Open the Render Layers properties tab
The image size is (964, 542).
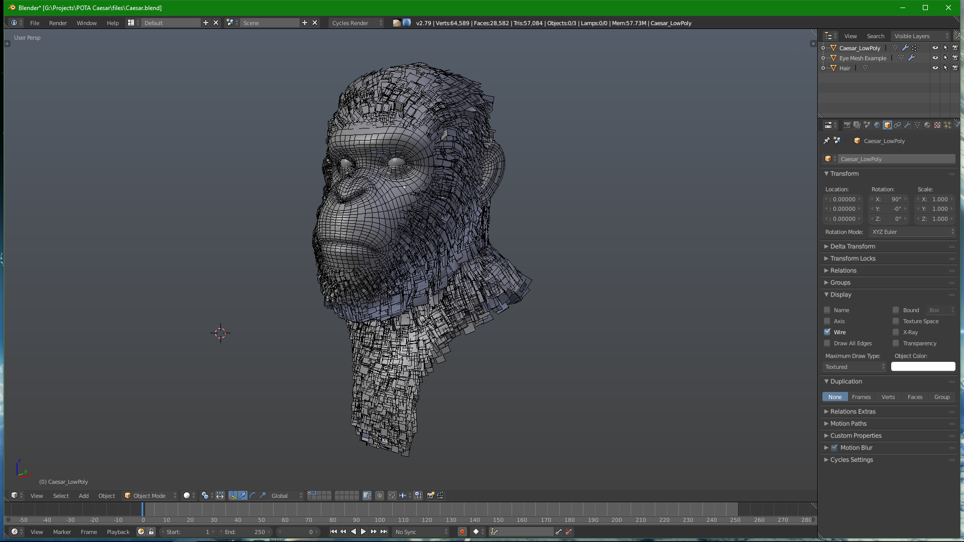[x=857, y=125]
